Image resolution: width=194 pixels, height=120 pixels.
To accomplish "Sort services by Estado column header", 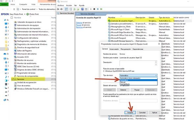I will coord(152,17).
